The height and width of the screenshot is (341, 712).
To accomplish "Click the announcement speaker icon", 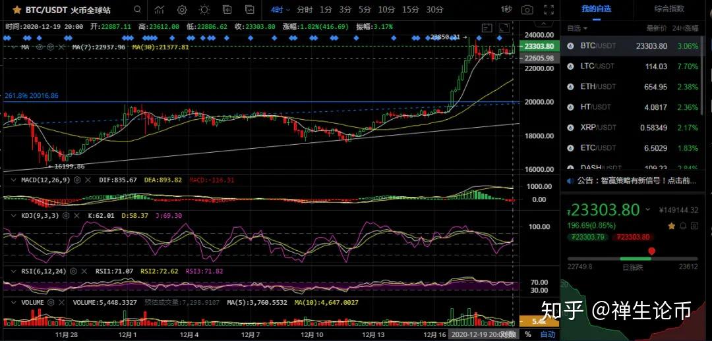I will tap(570, 180).
